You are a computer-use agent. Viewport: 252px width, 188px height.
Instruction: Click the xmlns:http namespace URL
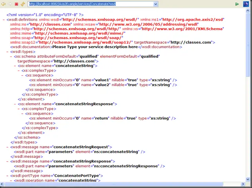(76, 29)
